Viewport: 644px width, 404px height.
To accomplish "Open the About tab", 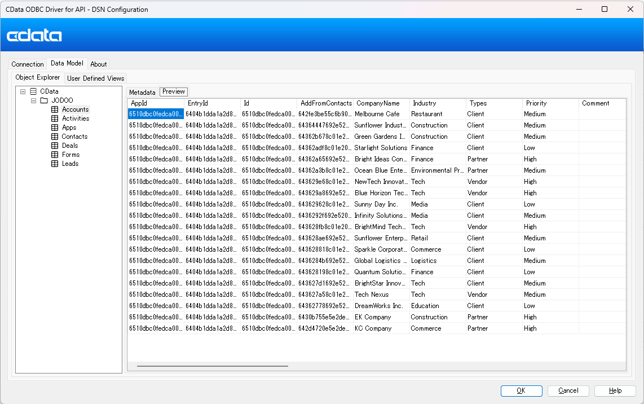I will [x=98, y=64].
